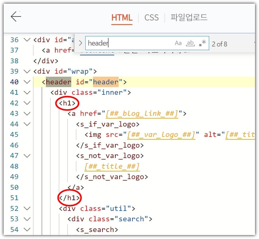Collapse the div id="wrap" fold on line 39

pos(27,71)
